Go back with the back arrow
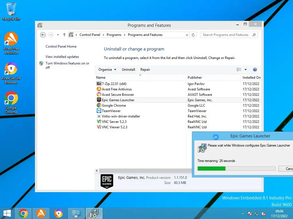The image size is (293, 219). (43, 35)
